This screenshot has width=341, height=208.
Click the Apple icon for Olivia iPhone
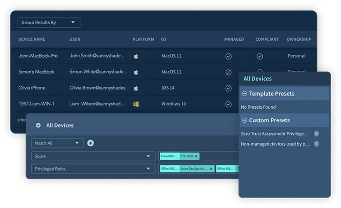click(x=136, y=88)
